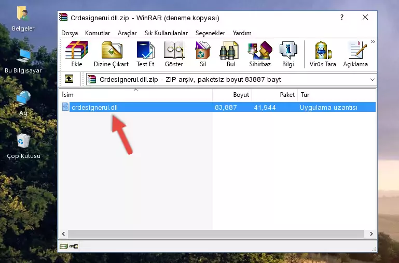Open the Dosya menu
Viewport: 399px width, 263px height.
(x=70, y=33)
